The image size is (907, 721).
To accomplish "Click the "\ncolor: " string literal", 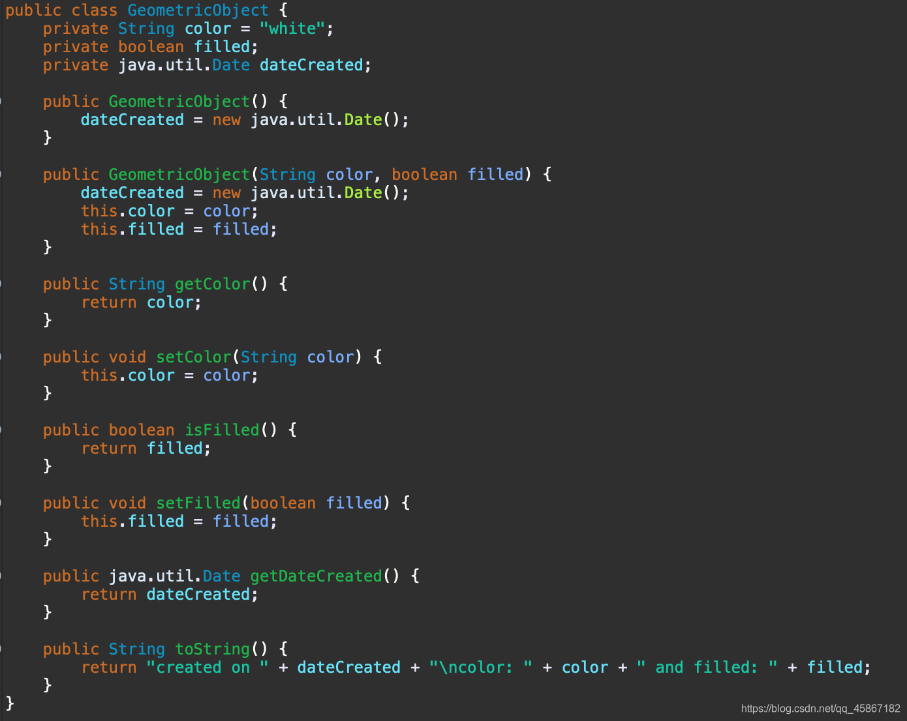I will 481,668.
